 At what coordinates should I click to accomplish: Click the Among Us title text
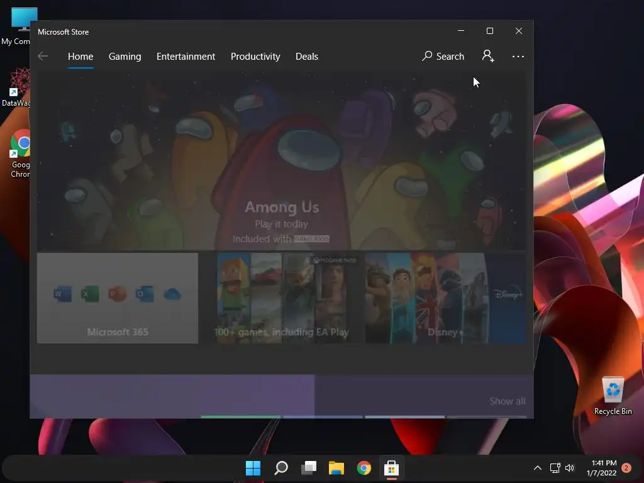[x=282, y=207]
